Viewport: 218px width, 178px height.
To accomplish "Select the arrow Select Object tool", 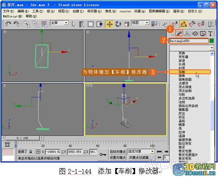I will [73, 24].
